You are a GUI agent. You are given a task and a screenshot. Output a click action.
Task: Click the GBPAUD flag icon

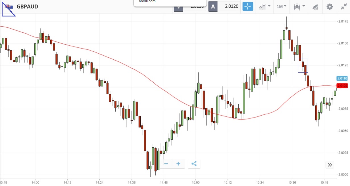[x=9, y=7]
